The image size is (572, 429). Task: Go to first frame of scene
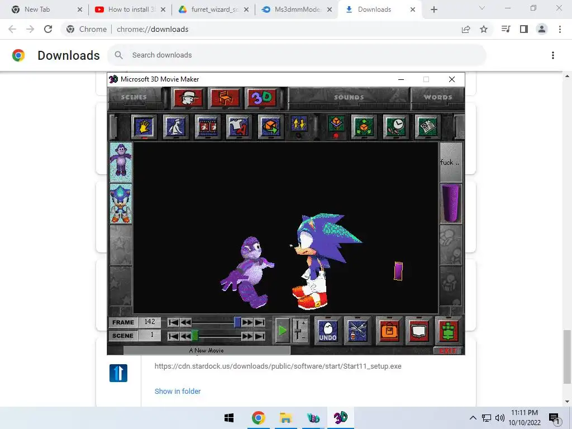[173, 322]
